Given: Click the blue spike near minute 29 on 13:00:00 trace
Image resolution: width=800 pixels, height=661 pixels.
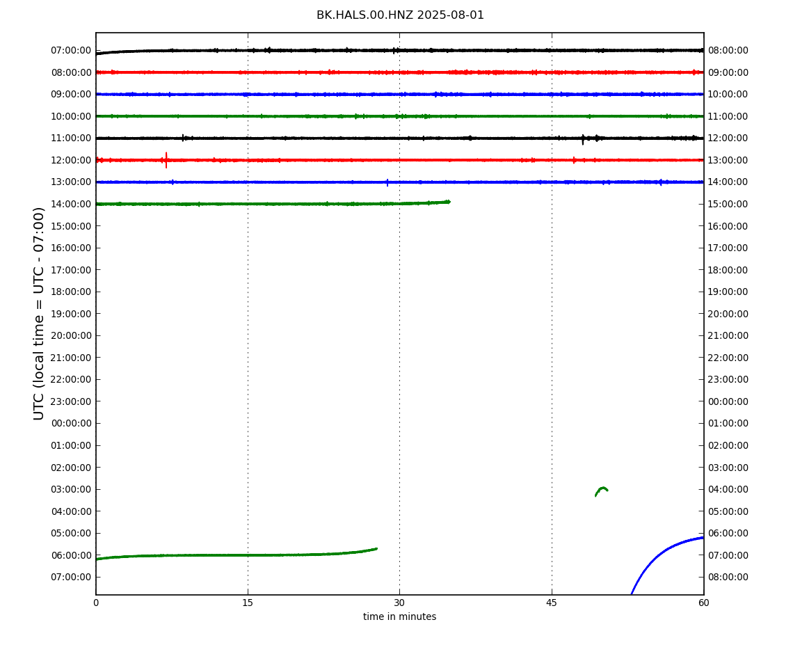Looking at the screenshot, I should coord(387,182).
